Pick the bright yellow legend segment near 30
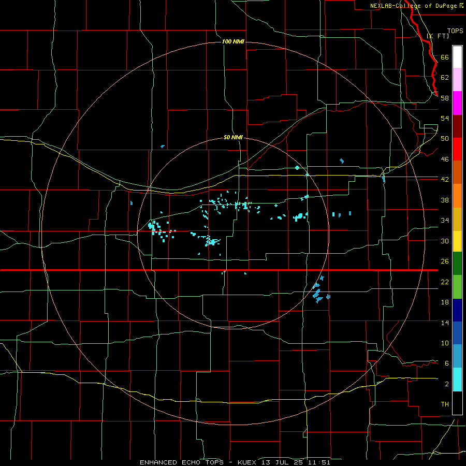 tap(457, 241)
